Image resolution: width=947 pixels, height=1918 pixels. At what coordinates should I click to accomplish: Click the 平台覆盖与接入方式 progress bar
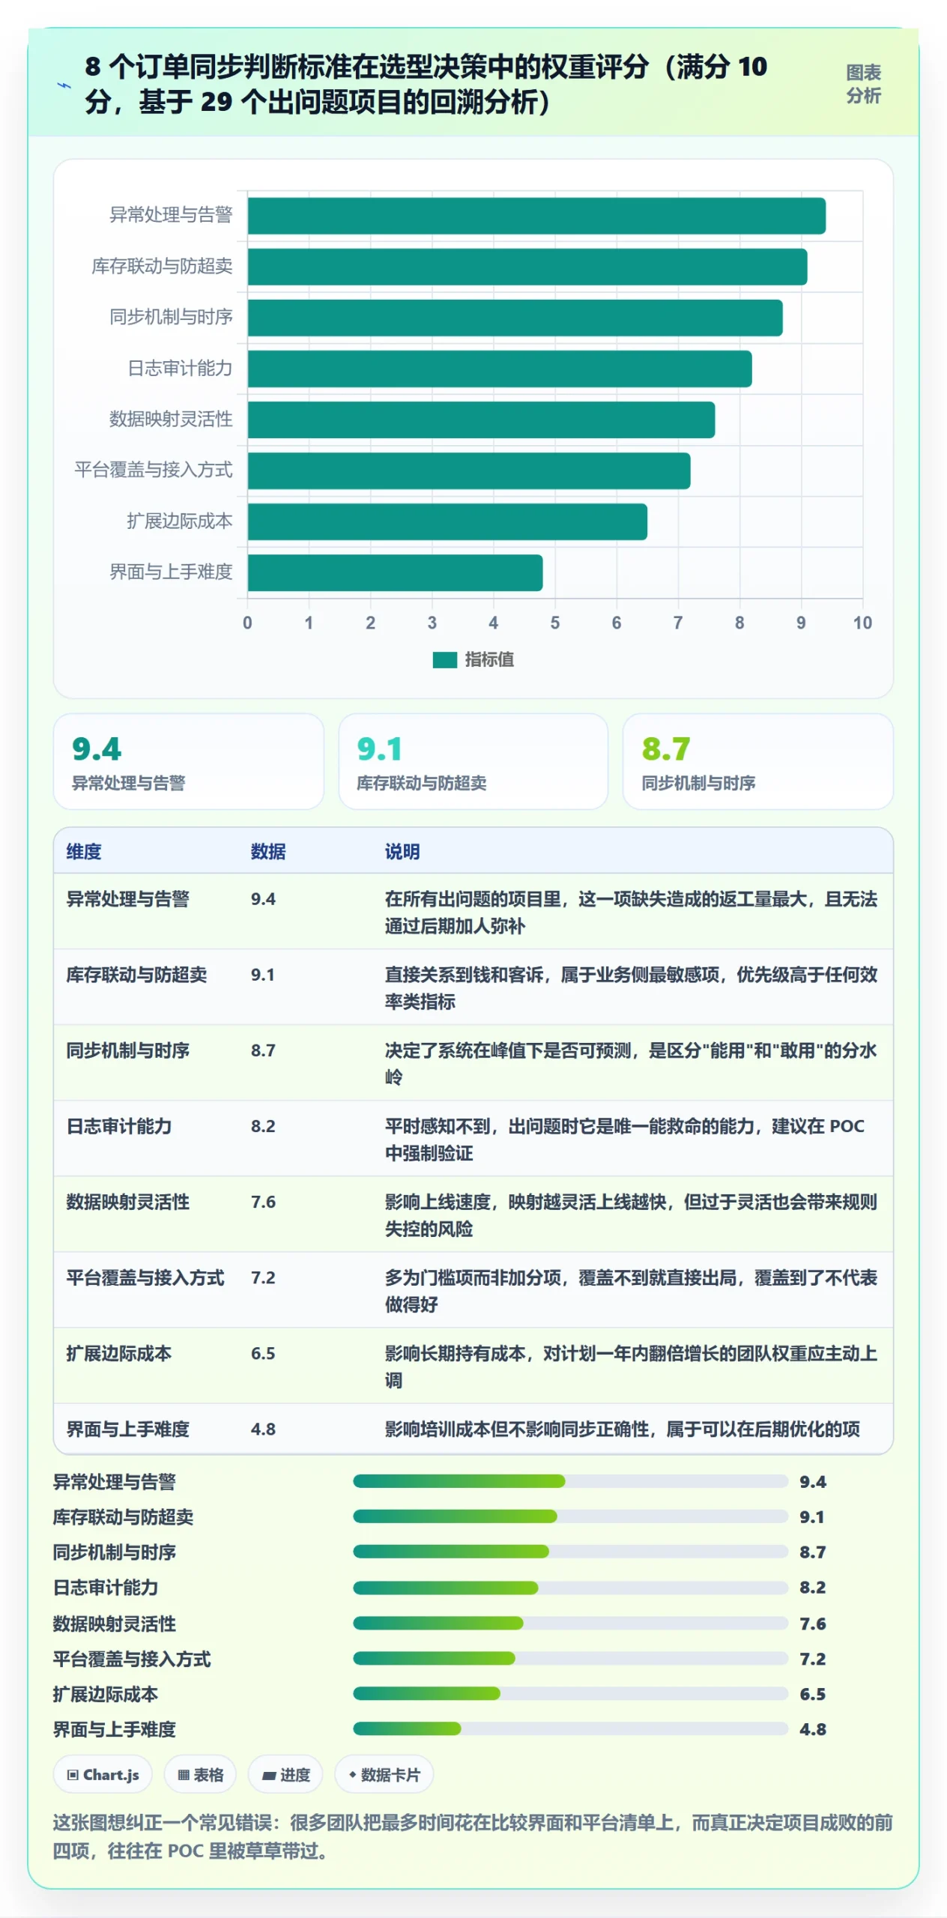(570, 1658)
